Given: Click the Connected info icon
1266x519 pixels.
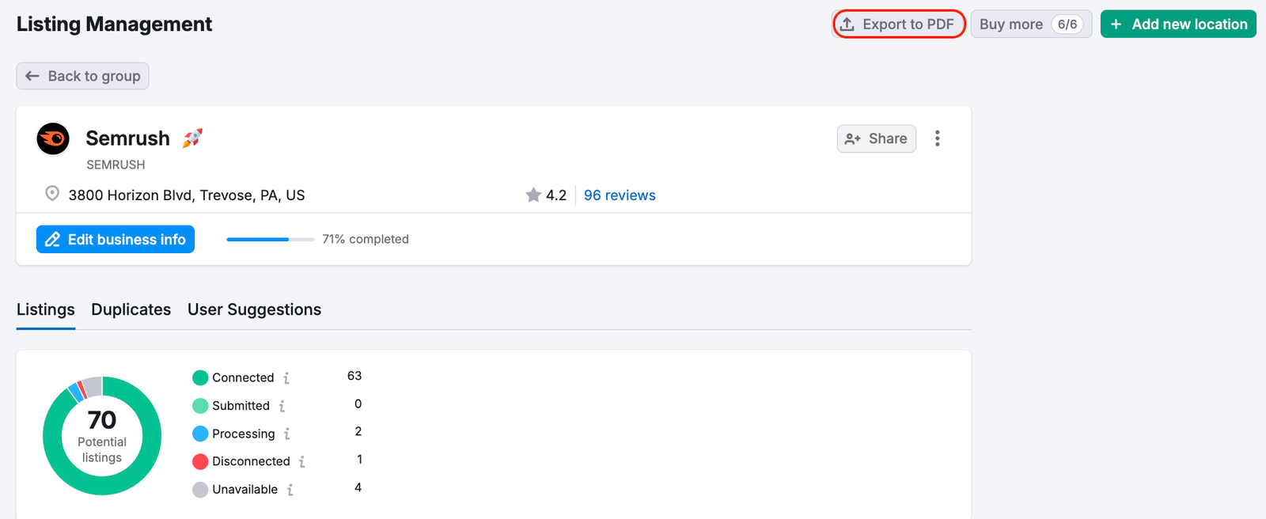Looking at the screenshot, I should (286, 378).
